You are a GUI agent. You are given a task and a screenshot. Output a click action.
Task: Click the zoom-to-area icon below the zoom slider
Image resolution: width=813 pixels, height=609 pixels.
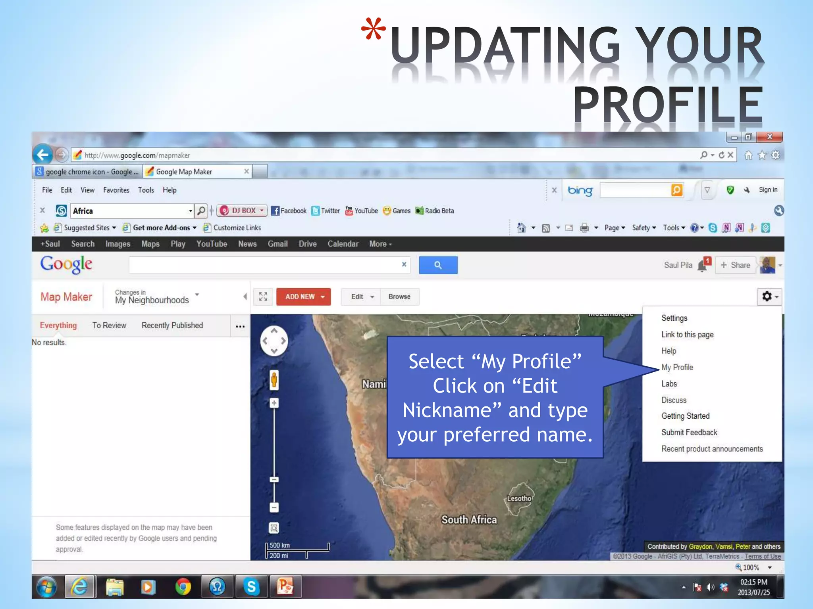pyautogui.click(x=274, y=528)
